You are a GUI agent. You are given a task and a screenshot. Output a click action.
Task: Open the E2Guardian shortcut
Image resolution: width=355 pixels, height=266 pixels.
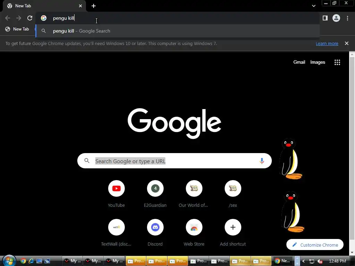point(155,188)
